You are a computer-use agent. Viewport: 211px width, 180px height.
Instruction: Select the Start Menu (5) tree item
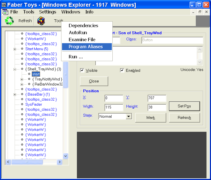coord(37,49)
